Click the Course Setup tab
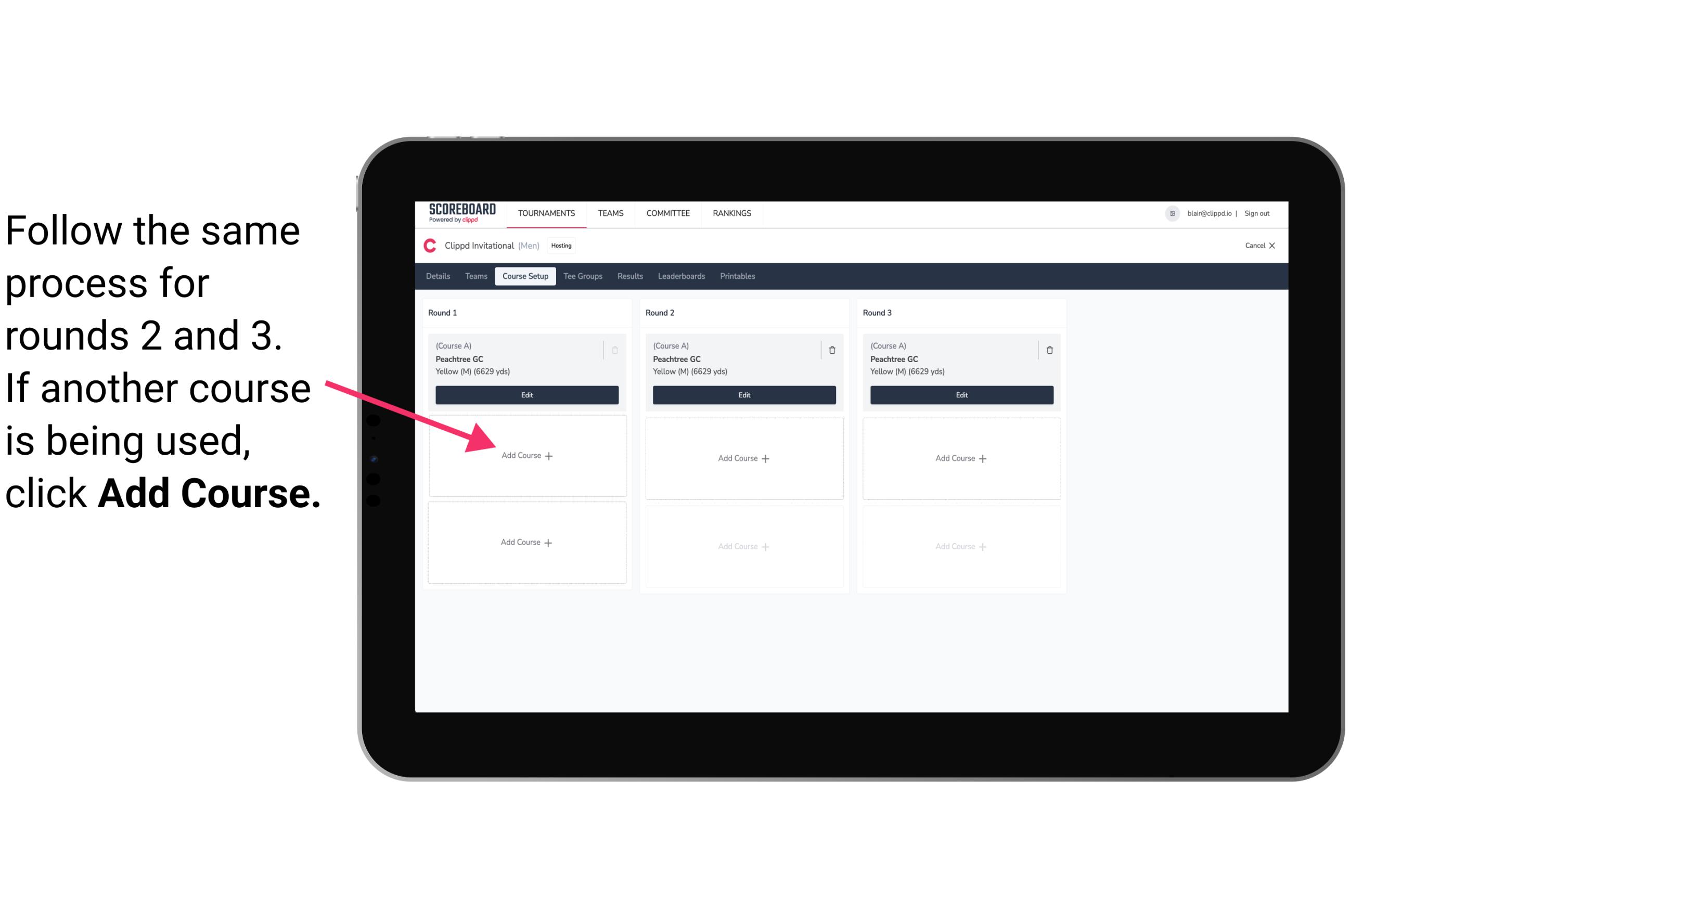1697x913 pixels. 523,277
